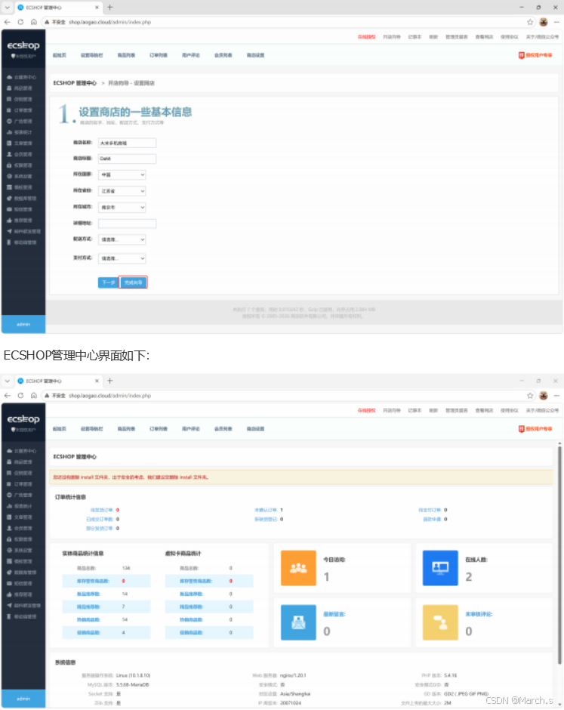Click the orange 今日访问 visitors icon

tap(298, 568)
